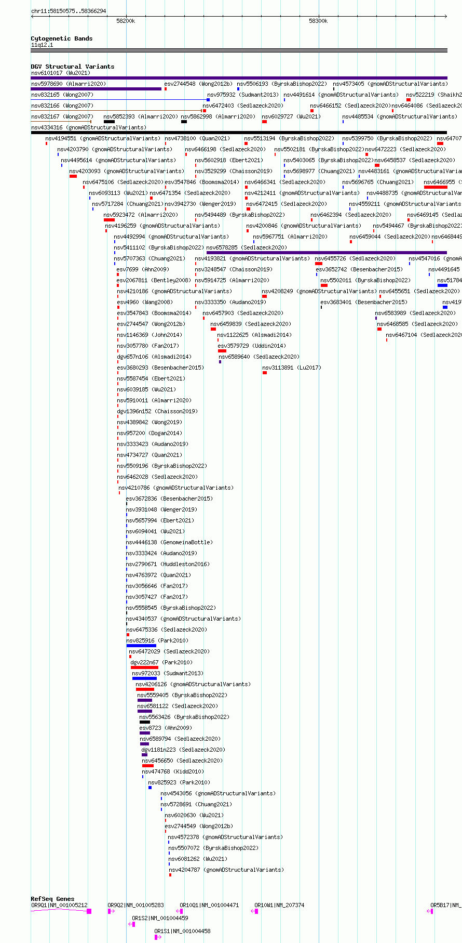Click the blue bar under nsv825916
The width and height of the screenshot is (462, 943).
(x=141, y=646)
